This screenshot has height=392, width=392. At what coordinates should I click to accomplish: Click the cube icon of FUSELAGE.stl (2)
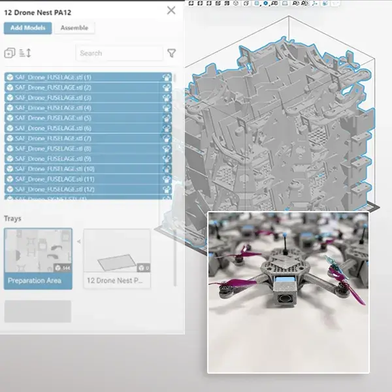10,88
